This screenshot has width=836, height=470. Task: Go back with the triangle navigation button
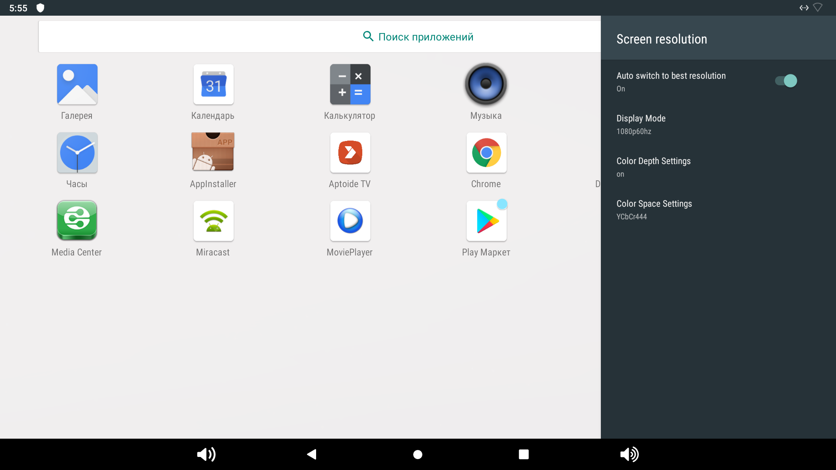point(312,454)
